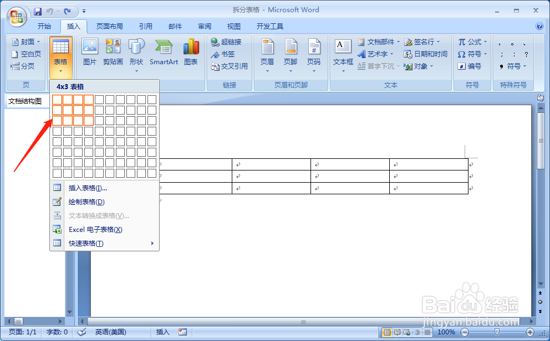Insert a SmartArt graphic
Screen dimensions: 550x341
click(164, 53)
